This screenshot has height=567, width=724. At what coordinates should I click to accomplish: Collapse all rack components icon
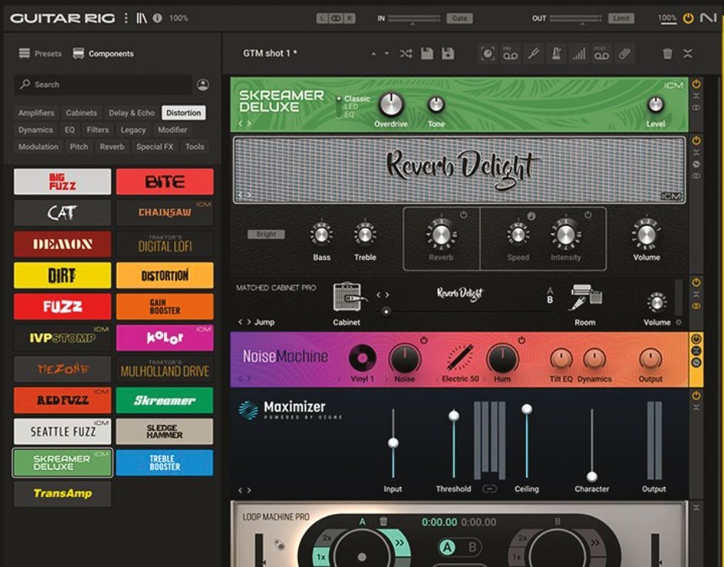688,54
